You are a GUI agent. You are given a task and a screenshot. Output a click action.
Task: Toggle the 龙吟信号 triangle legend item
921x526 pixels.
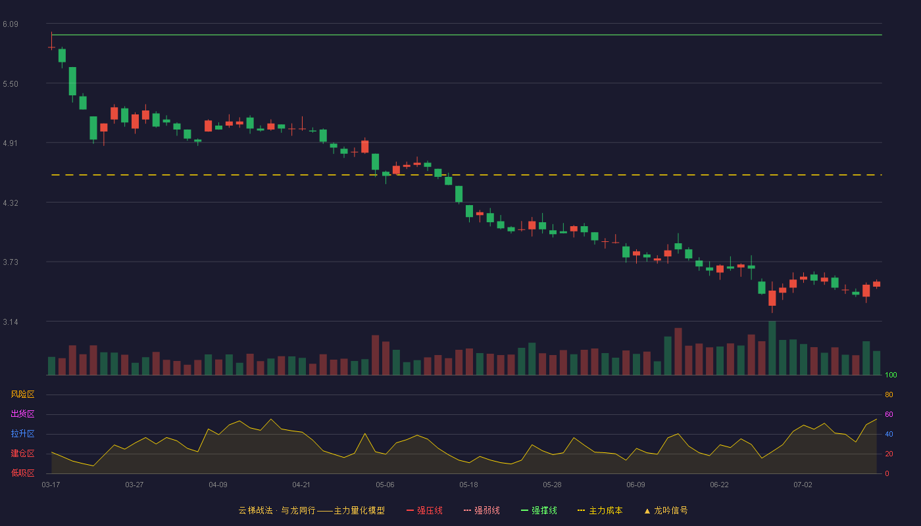point(665,510)
